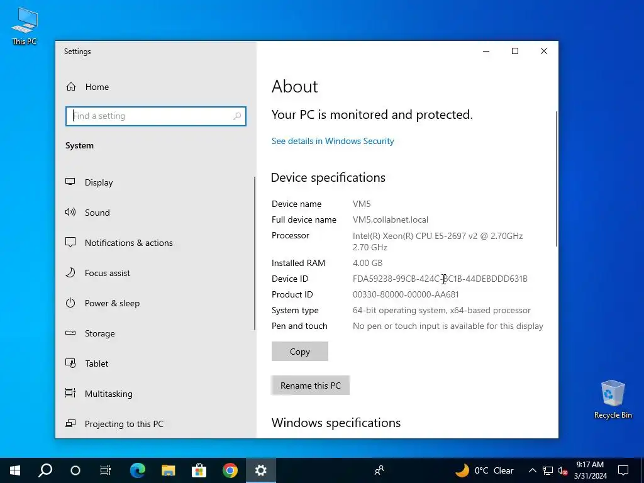Open taskbar Search magnifier
The width and height of the screenshot is (644, 483).
point(45,470)
